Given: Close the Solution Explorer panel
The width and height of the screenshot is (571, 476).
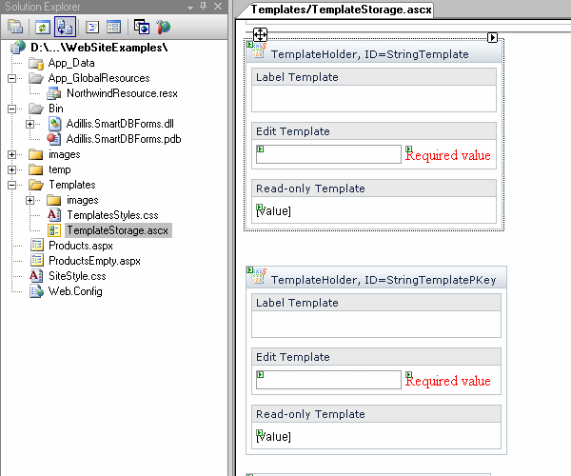Looking at the screenshot, I should tap(218, 7).
